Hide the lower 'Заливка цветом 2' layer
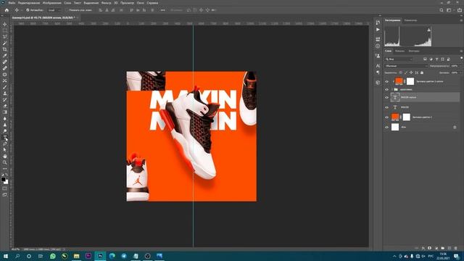Viewport: 464px width, 261px height. point(386,117)
